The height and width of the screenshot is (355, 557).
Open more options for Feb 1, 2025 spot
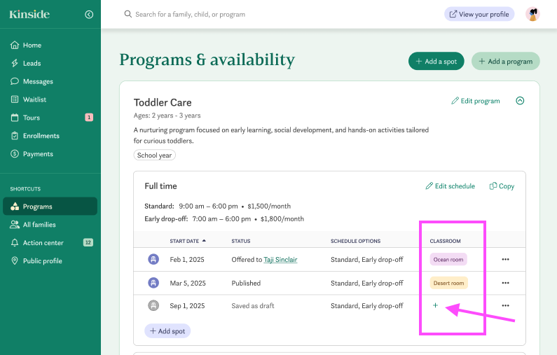[505, 260]
